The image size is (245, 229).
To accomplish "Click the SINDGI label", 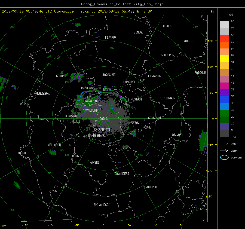I will click(139, 32).
